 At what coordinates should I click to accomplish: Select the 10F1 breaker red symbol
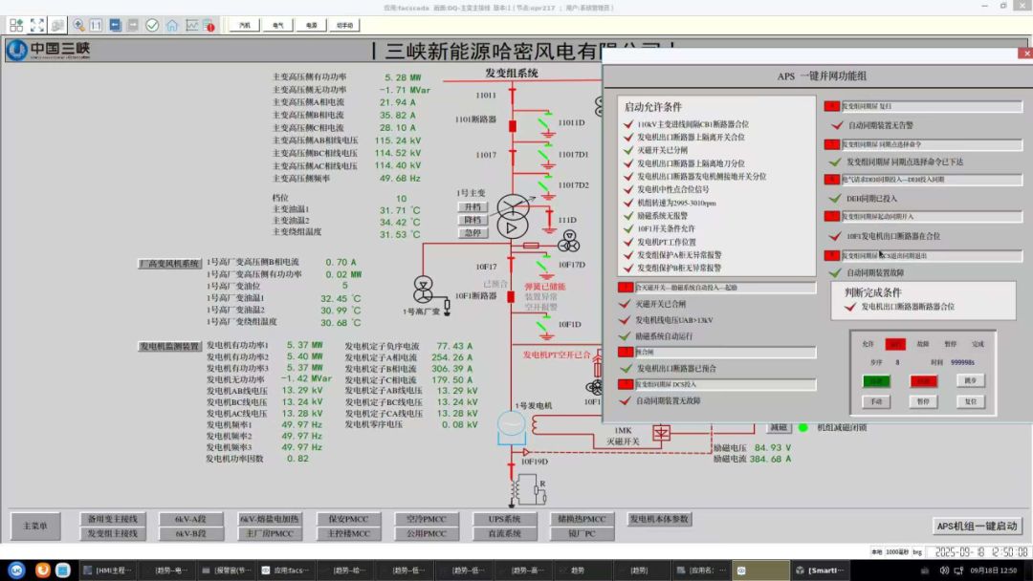click(511, 297)
